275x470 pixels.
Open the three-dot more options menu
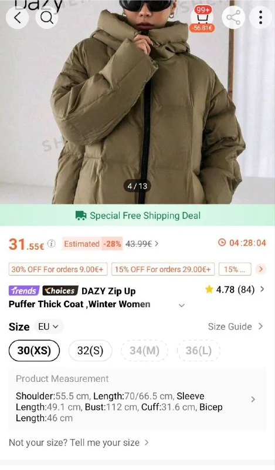pos(261,18)
